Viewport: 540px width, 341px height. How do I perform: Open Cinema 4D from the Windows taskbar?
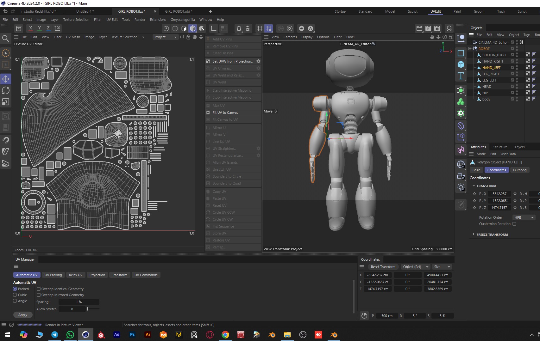point(85,335)
